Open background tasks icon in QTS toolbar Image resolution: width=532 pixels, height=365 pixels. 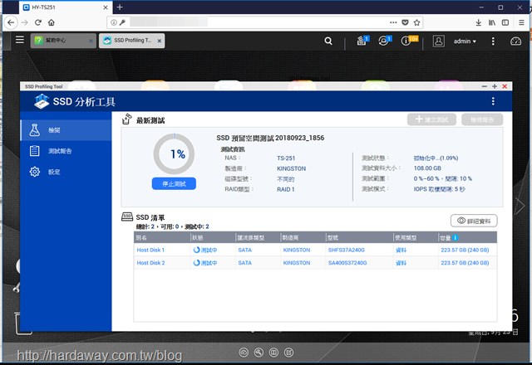point(362,41)
